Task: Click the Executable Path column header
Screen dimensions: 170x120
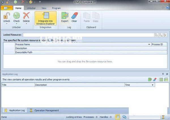Action: (x=91, y=52)
